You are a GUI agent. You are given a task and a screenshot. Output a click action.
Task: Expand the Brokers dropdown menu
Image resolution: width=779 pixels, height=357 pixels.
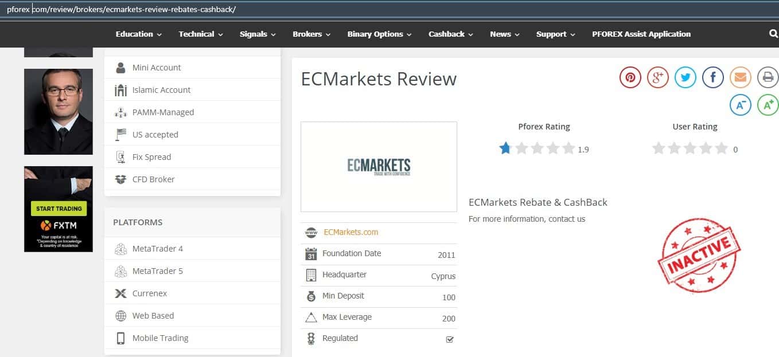pyautogui.click(x=311, y=34)
